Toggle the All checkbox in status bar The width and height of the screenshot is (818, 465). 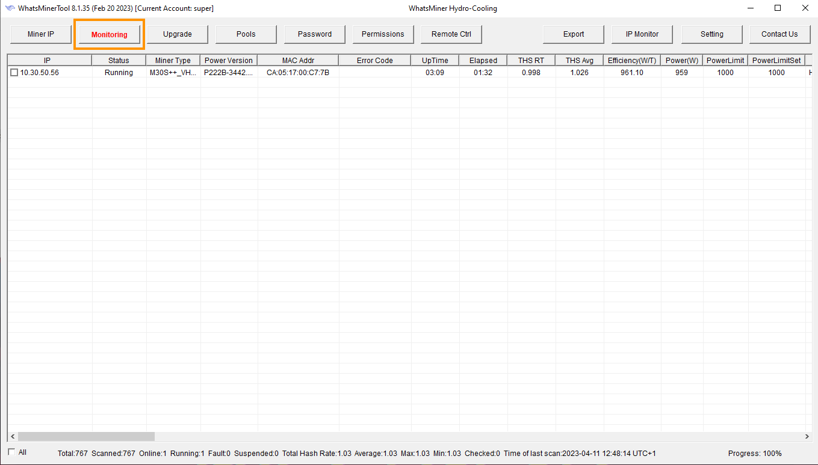pyautogui.click(x=11, y=452)
